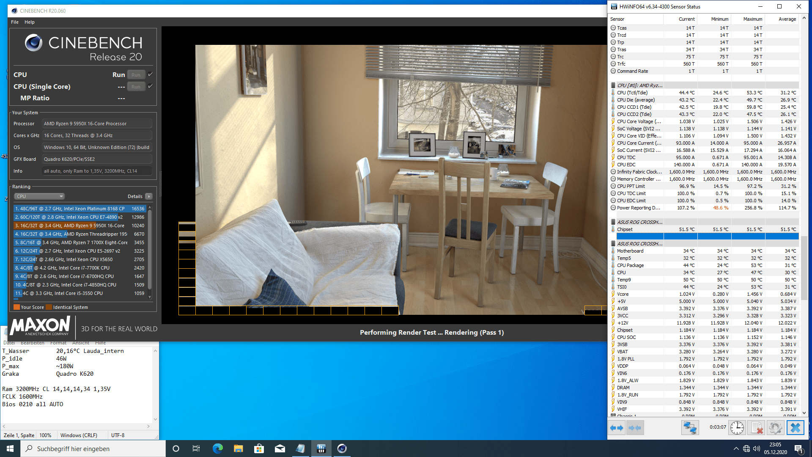812x457 pixels.
Task: Click the Windows search box
Action: coord(93,449)
